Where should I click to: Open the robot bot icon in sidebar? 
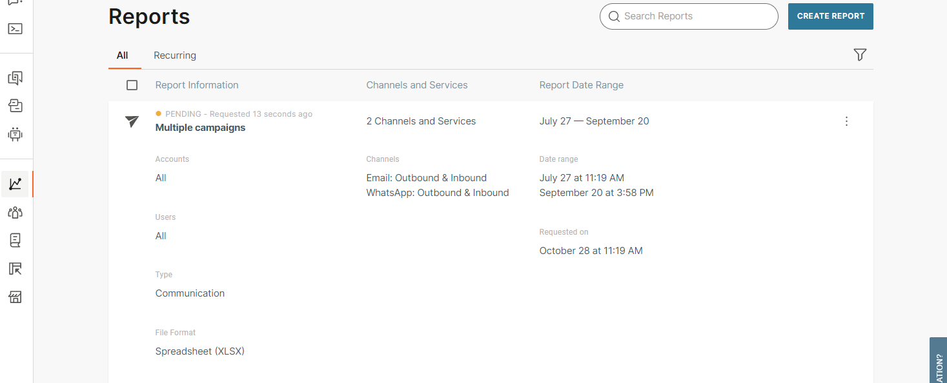(15, 134)
